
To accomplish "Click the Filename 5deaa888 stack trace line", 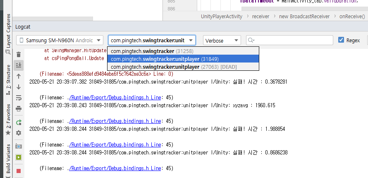I will point(106,74).
